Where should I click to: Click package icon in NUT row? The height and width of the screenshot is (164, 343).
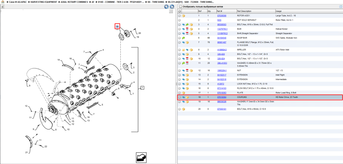click(191, 70)
